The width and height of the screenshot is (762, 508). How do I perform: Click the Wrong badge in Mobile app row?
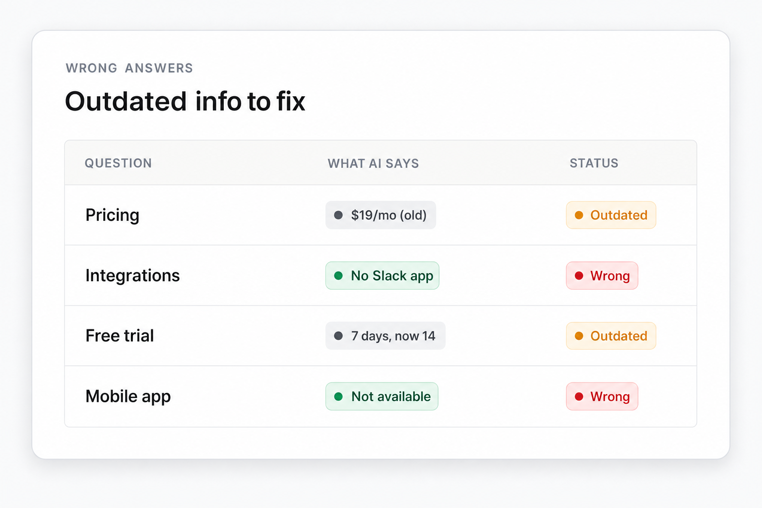[x=602, y=396]
